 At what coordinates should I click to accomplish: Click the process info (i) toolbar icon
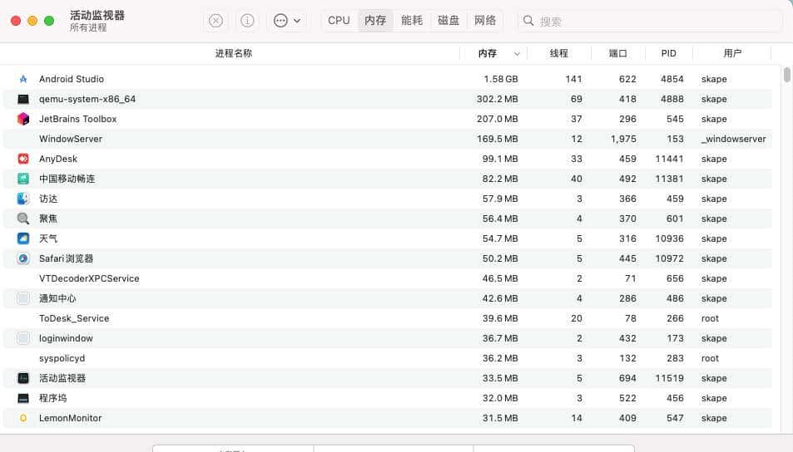(x=247, y=21)
